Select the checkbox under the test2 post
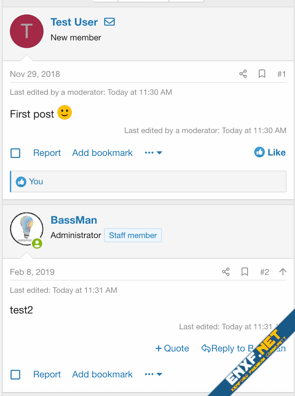Screen dimensions: 295x396 coord(15,375)
